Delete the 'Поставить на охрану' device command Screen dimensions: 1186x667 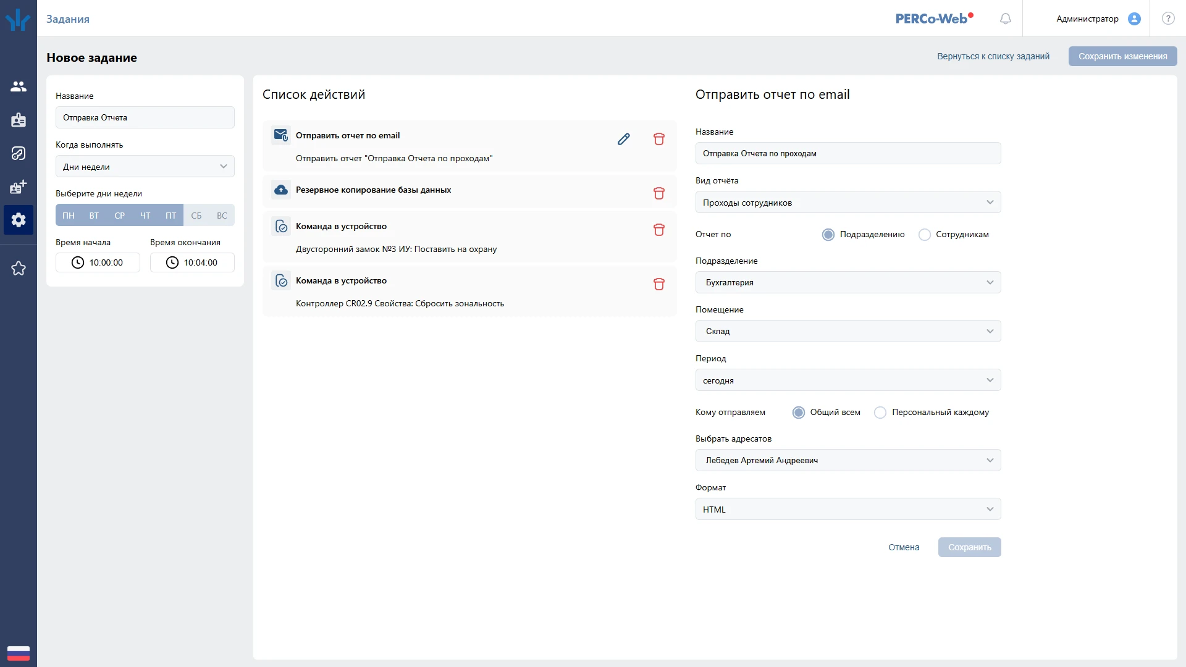coord(658,230)
